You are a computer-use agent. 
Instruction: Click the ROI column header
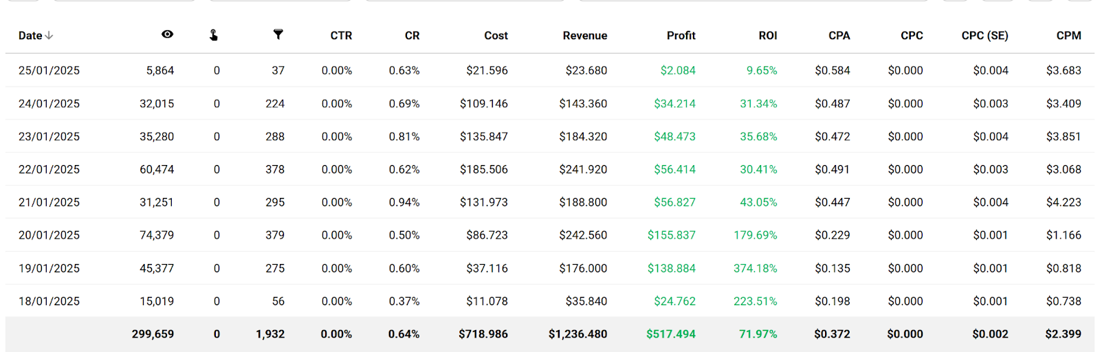point(767,36)
